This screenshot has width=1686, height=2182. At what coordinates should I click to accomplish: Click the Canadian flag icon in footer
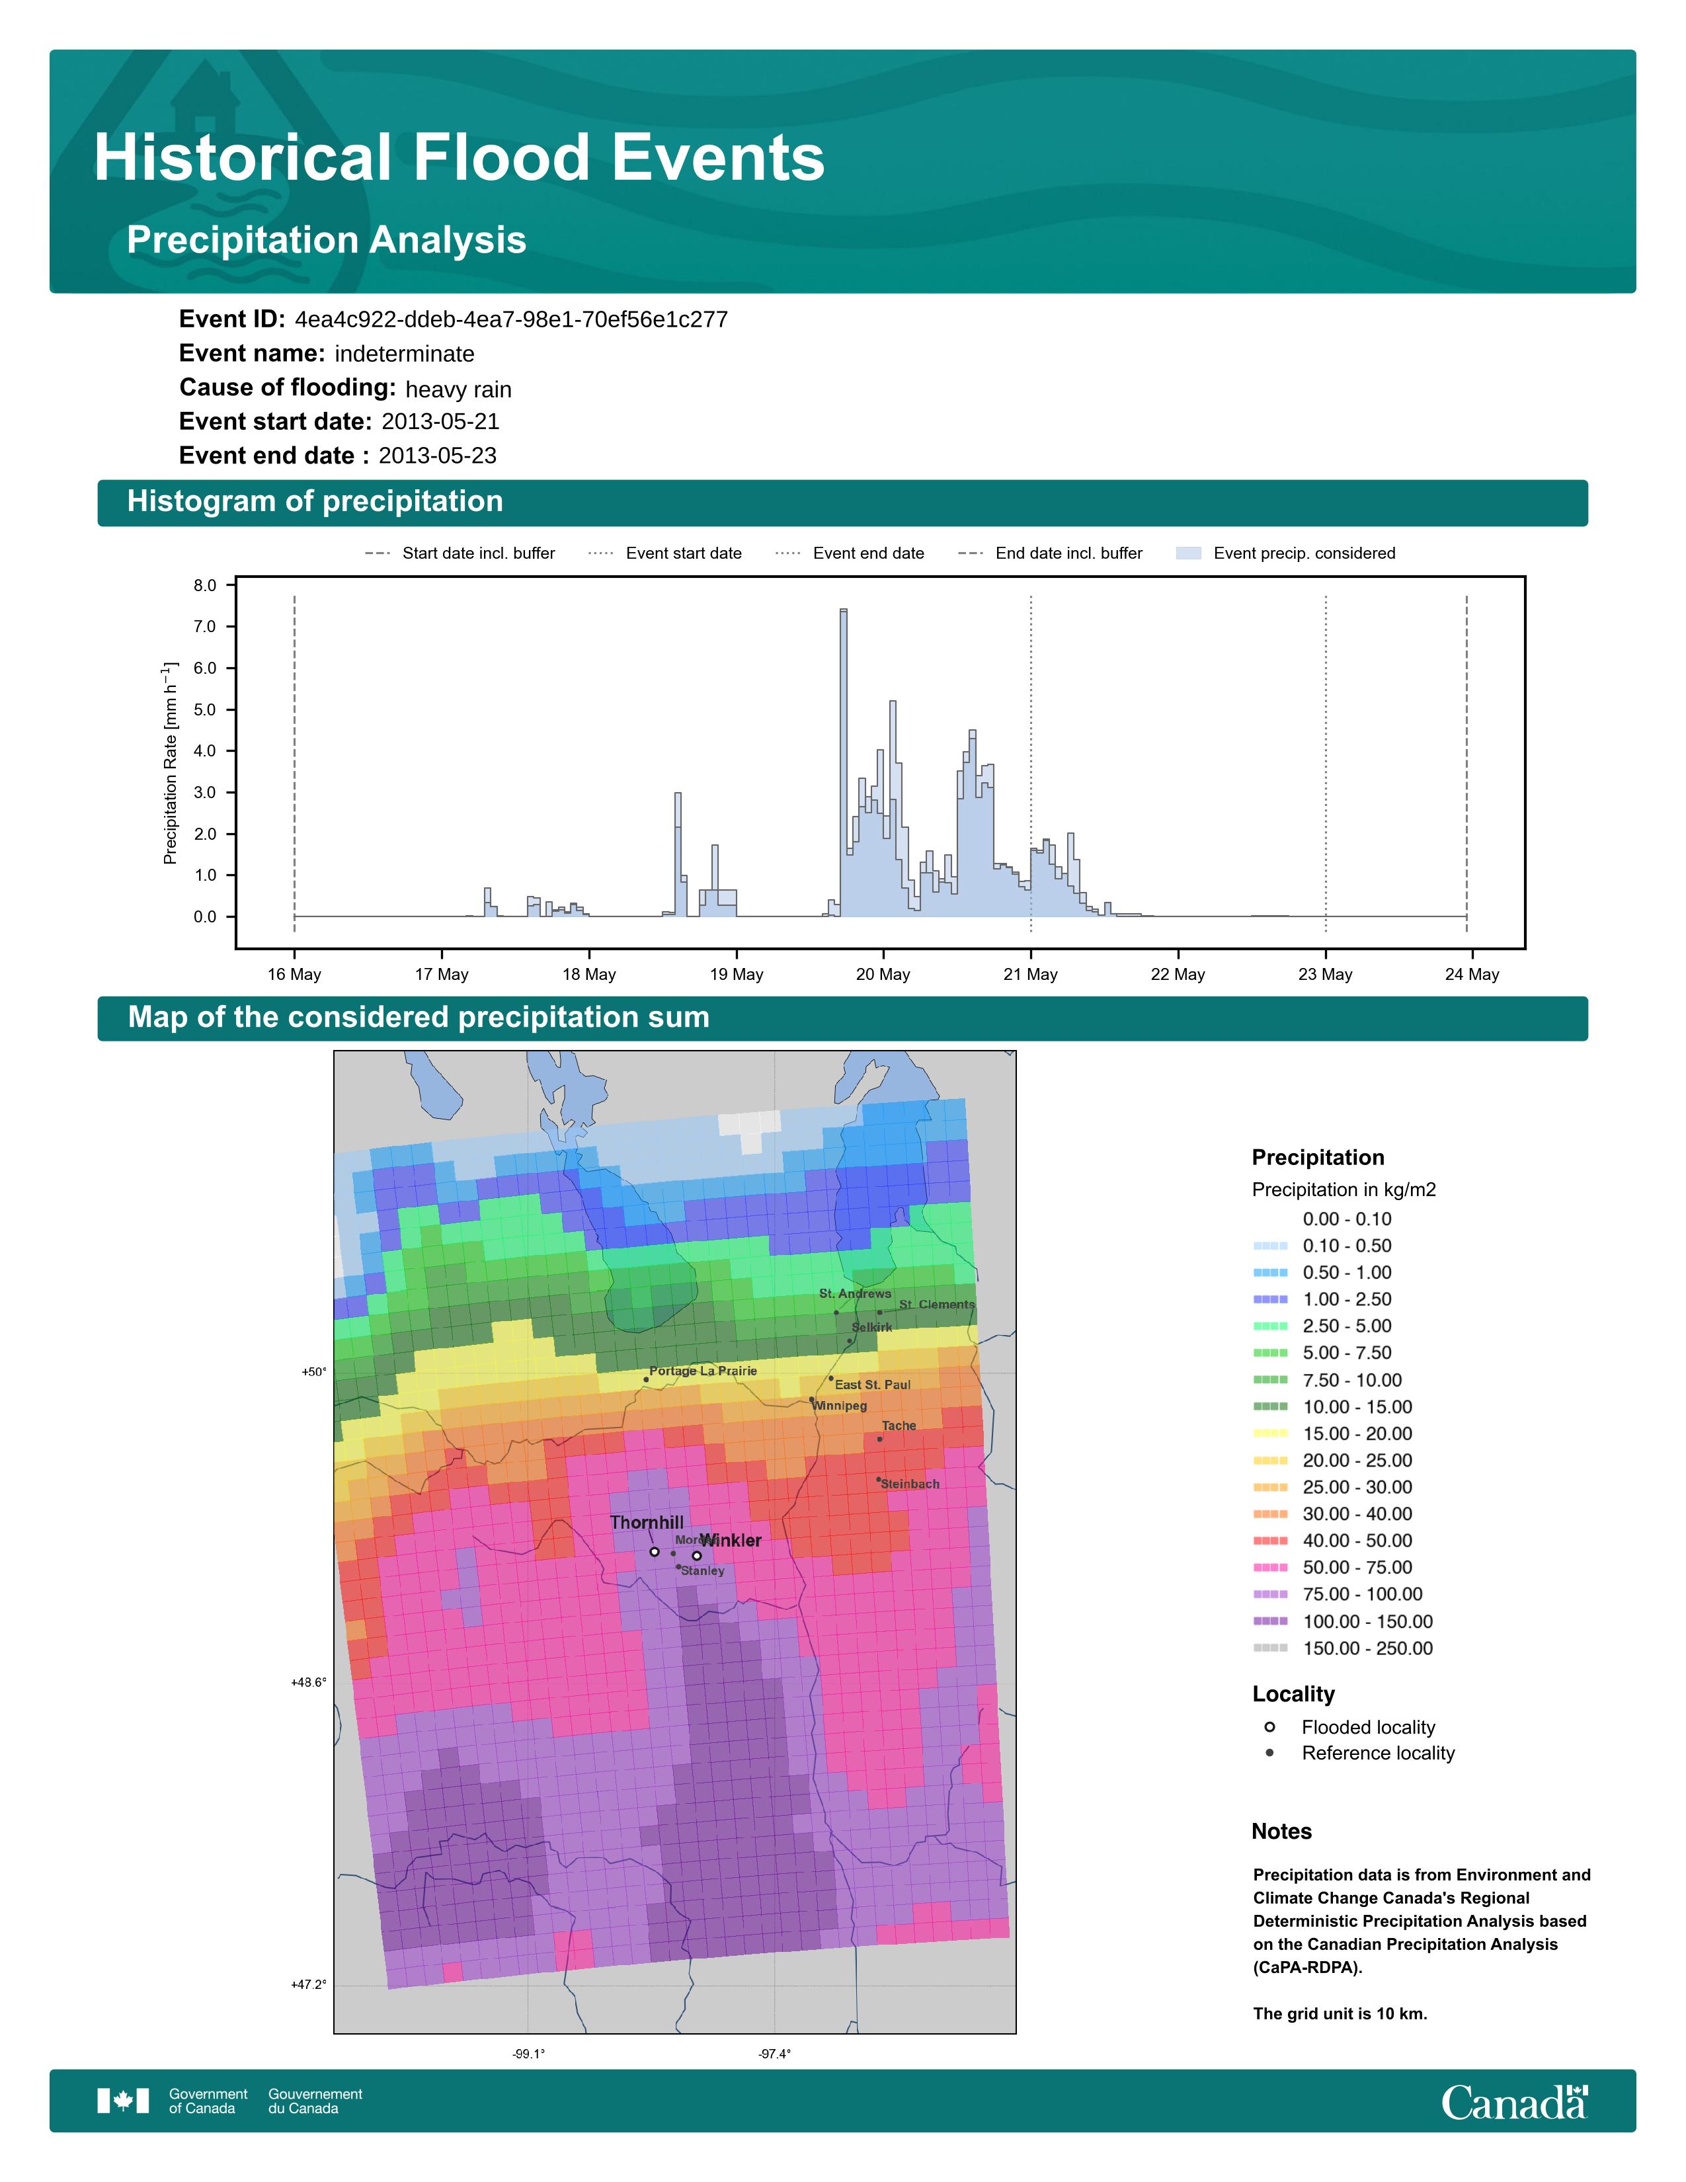123,2100
